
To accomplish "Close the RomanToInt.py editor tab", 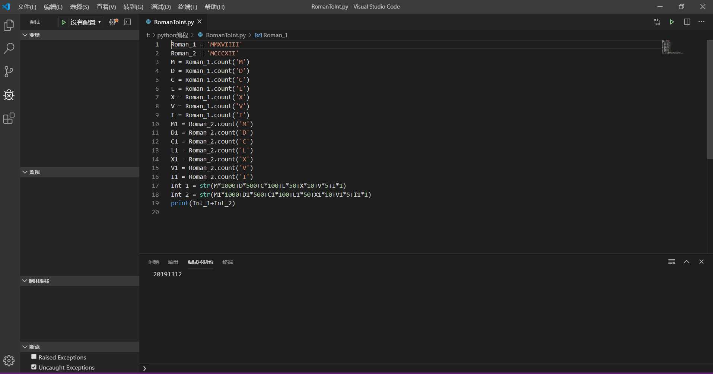I will coord(200,22).
